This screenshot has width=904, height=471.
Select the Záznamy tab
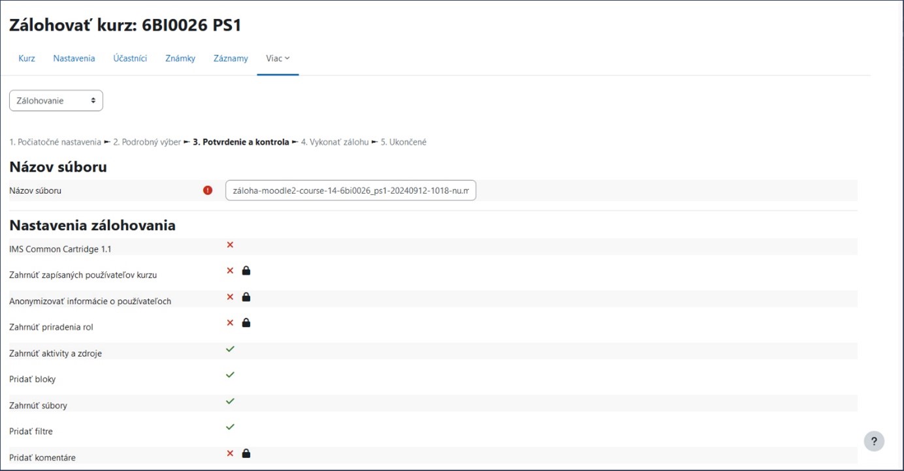click(x=231, y=58)
